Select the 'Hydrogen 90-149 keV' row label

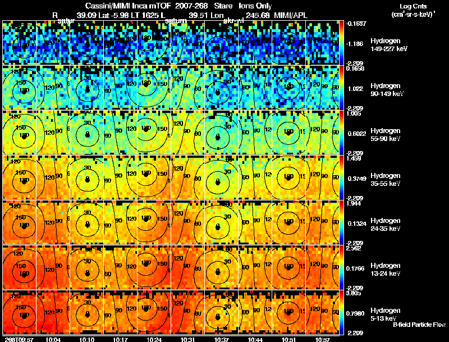click(x=387, y=90)
